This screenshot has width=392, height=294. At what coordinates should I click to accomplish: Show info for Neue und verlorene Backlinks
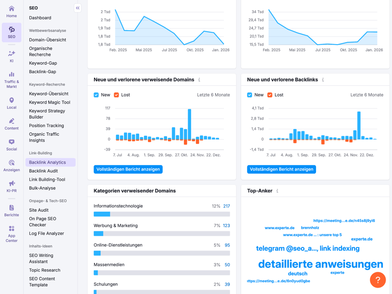323,80
